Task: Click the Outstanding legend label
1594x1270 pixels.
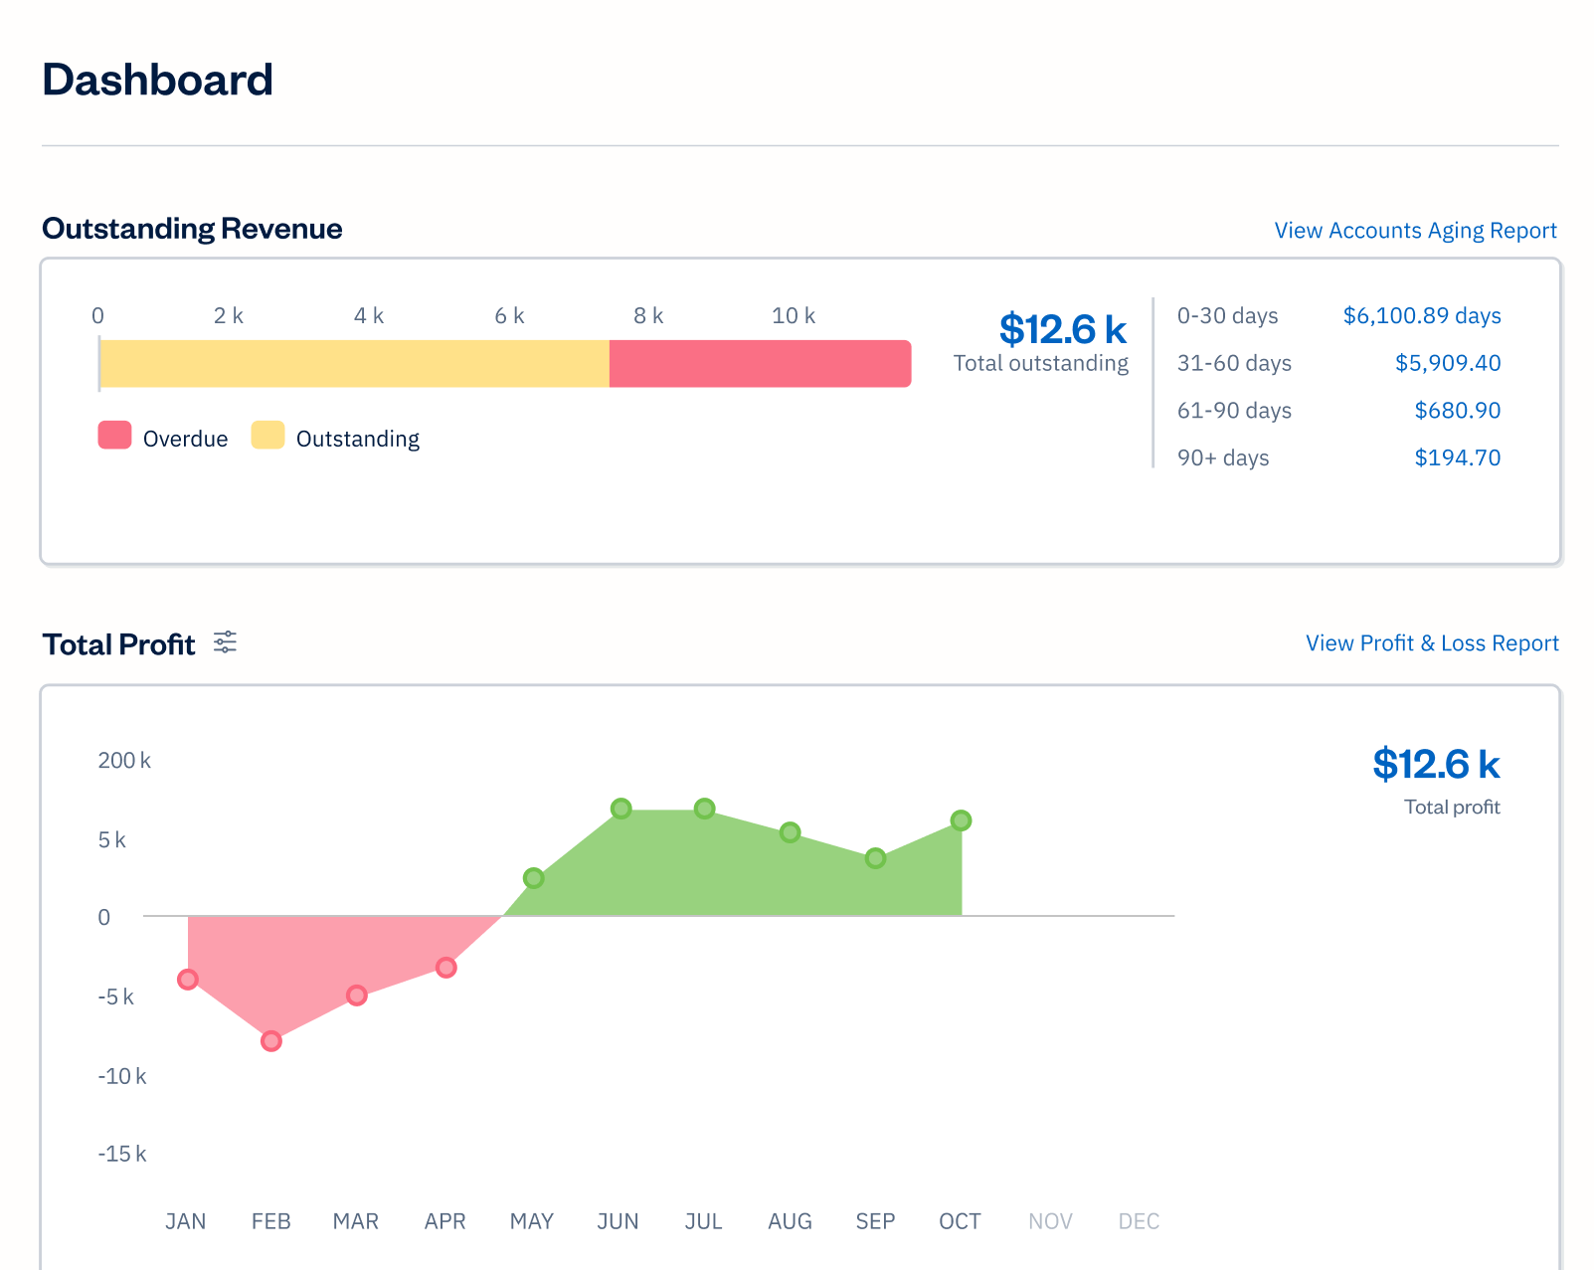Action: [358, 440]
